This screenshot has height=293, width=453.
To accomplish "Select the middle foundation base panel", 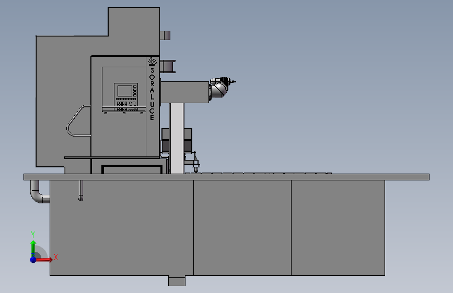I will (242, 228).
